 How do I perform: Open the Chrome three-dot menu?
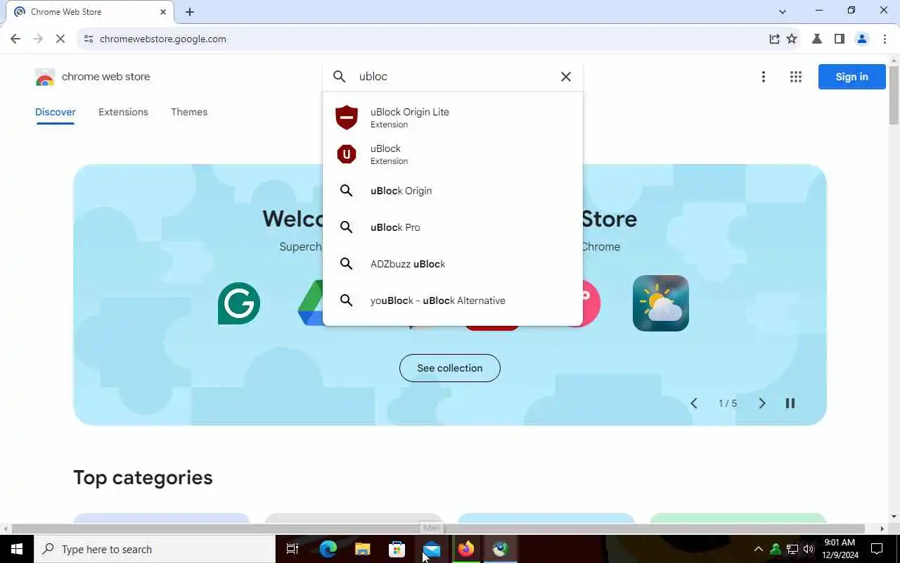tap(885, 39)
